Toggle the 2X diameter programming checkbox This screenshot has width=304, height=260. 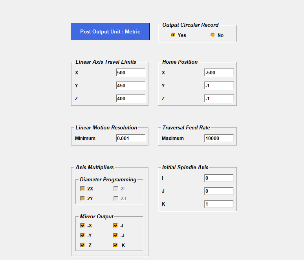tap(82, 188)
